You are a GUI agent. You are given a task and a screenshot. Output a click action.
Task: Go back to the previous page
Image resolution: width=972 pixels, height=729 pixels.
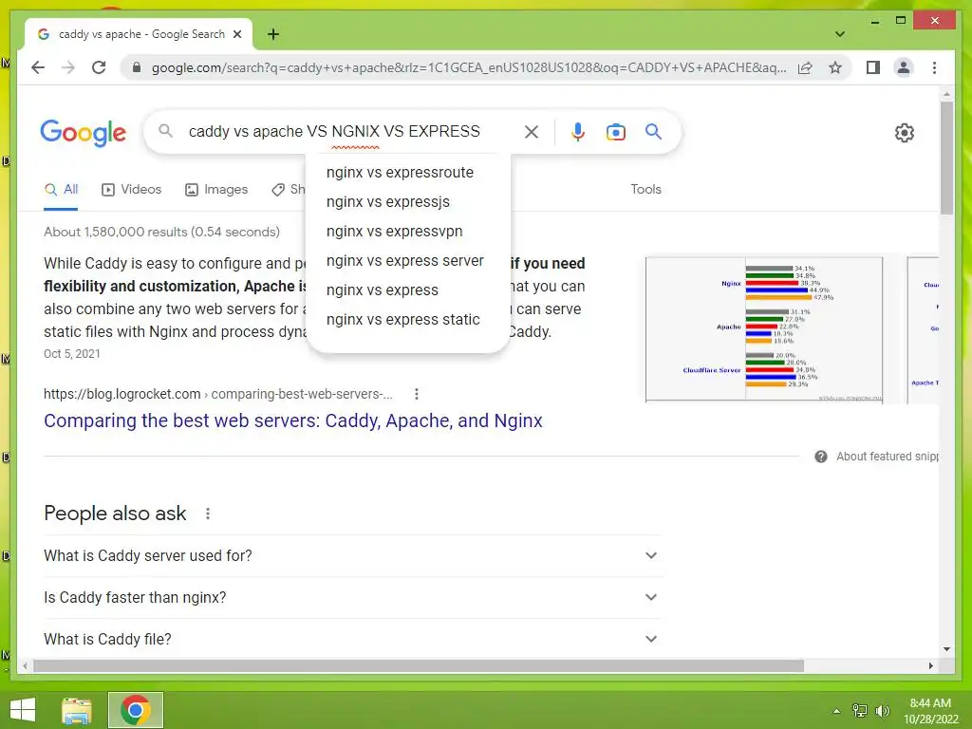click(38, 67)
